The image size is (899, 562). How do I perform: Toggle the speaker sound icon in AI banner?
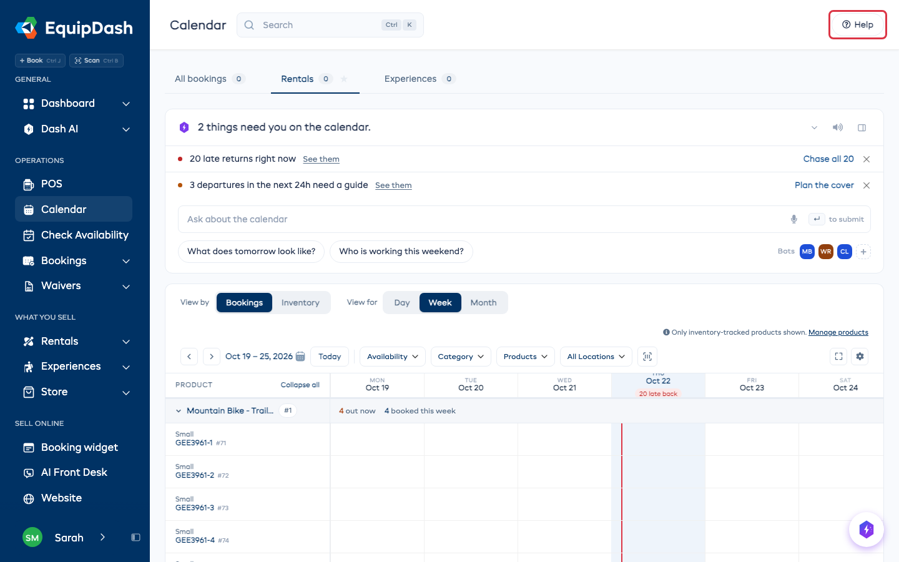pos(838,127)
